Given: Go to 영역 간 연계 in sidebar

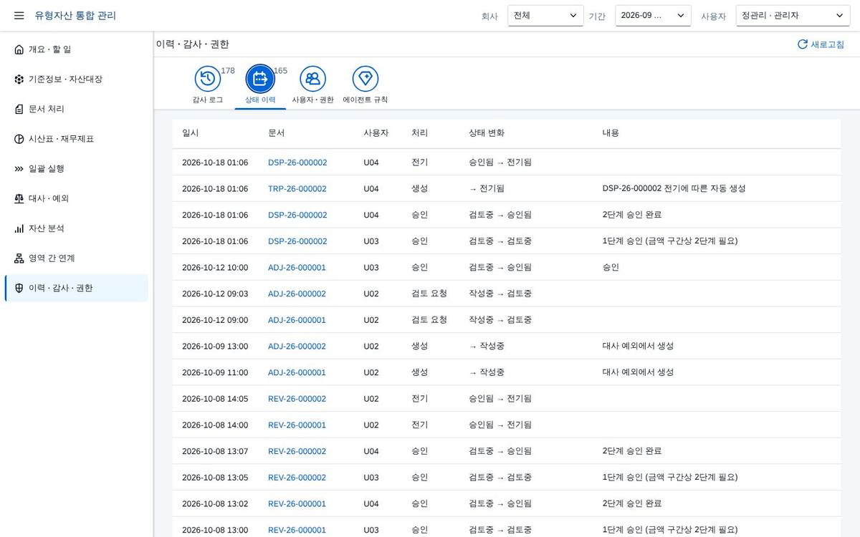Looking at the screenshot, I should pos(76,258).
